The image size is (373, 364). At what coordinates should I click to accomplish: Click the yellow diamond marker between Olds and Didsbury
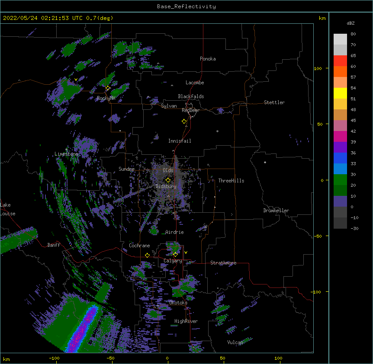pyautogui.click(x=168, y=180)
